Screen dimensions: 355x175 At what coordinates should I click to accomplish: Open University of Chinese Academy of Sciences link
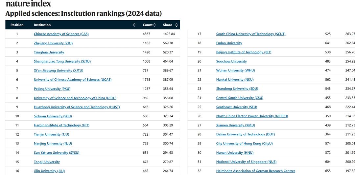tap(73, 80)
